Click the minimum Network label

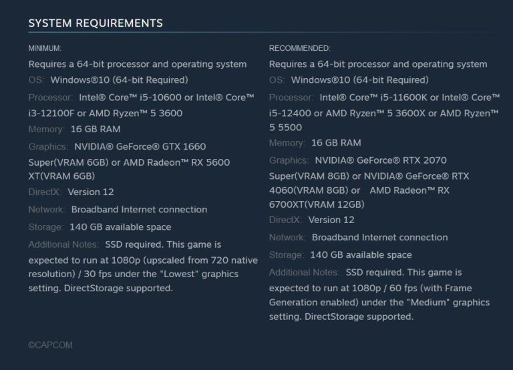tap(47, 210)
